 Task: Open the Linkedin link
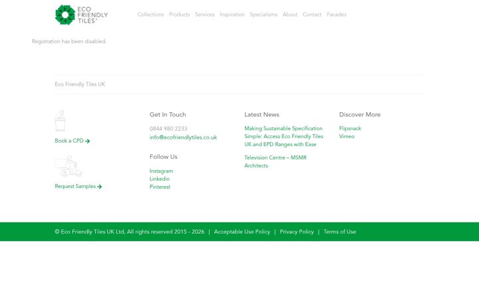(x=160, y=179)
